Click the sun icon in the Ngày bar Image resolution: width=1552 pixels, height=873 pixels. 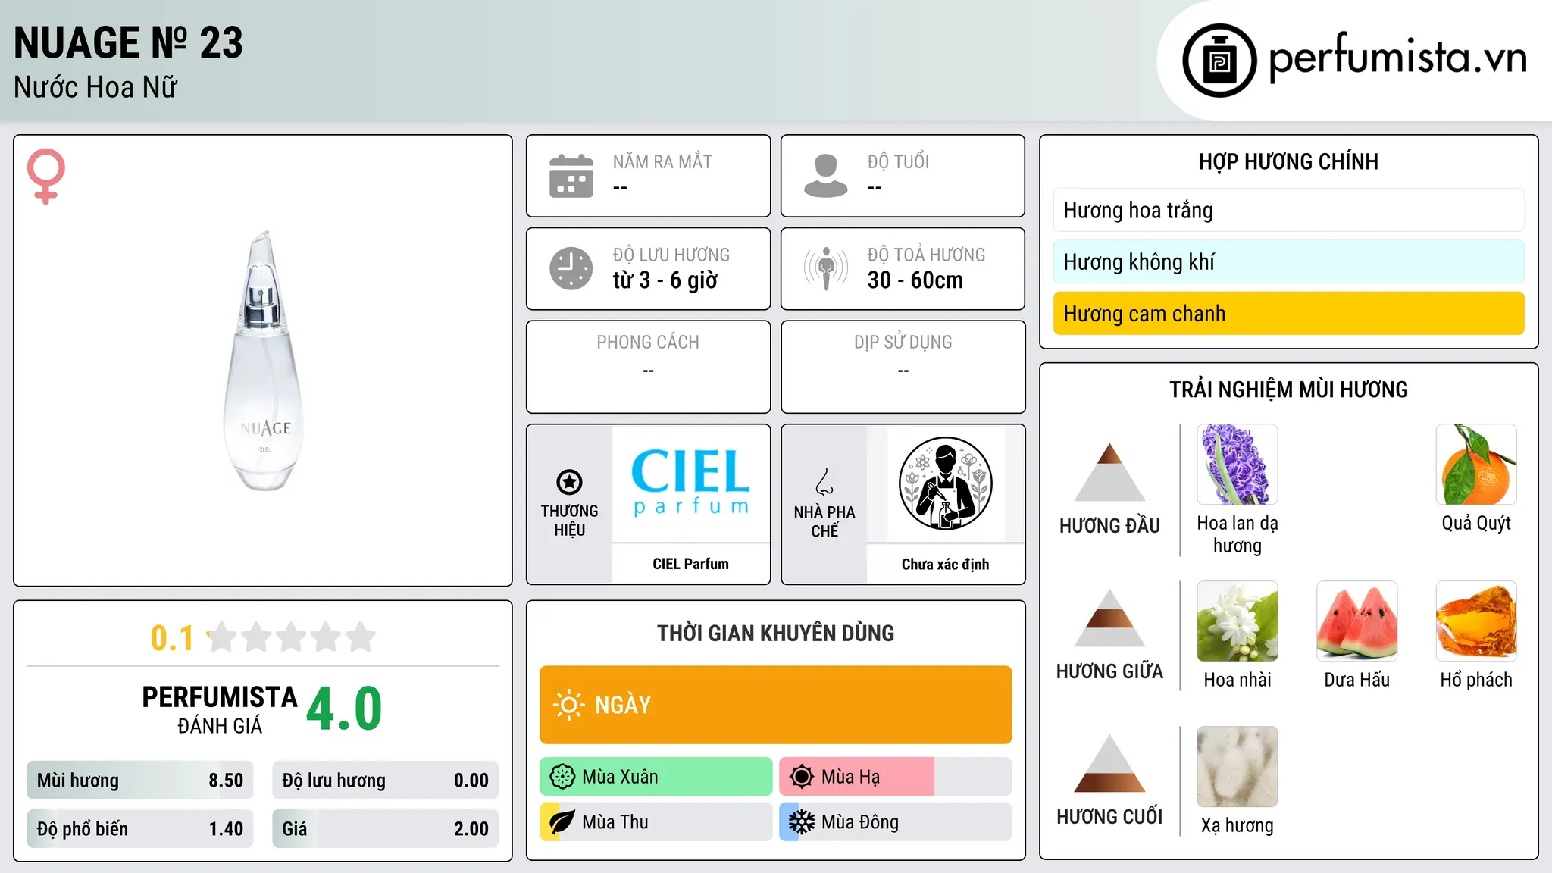(568, 705)
